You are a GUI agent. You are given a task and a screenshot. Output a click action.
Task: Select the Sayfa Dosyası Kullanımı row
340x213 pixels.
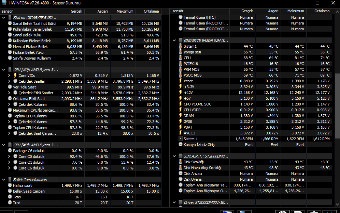tap(81, 58)
